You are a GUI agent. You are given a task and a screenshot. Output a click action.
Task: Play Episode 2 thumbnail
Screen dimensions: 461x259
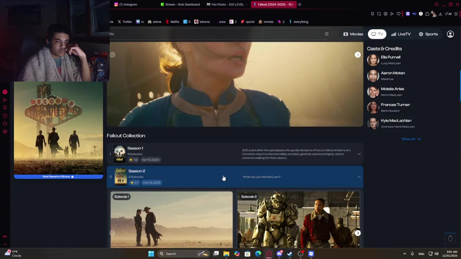(x=298, y=220)
